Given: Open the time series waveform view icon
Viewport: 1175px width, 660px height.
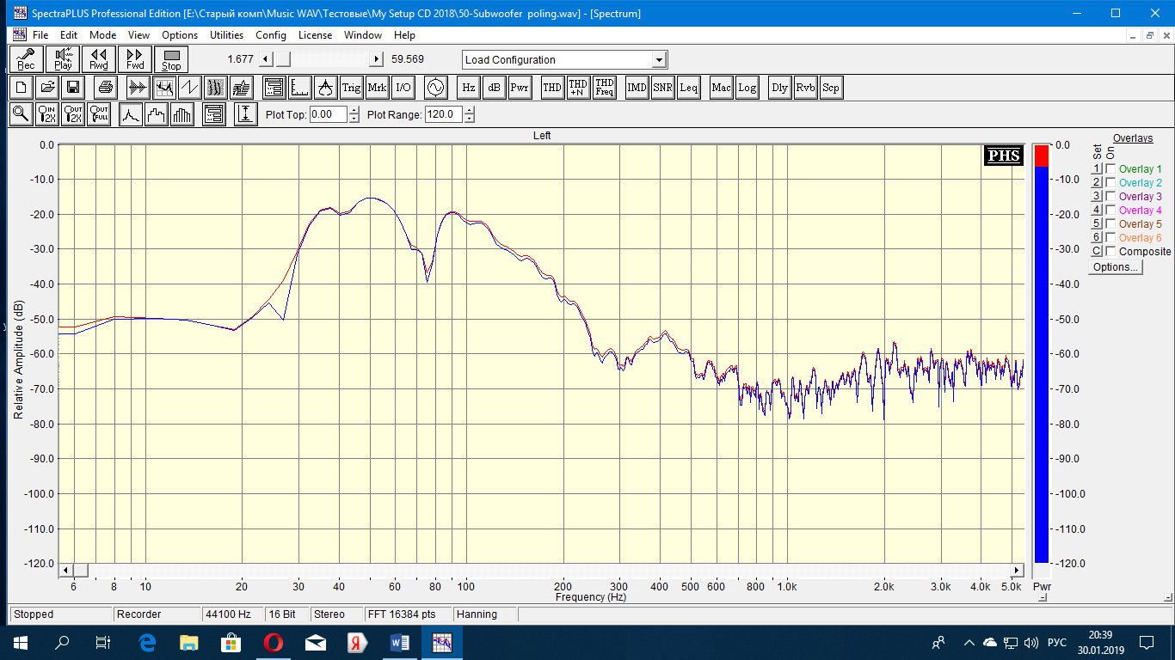Looking at the screenshot, I should tap(138, 87).
